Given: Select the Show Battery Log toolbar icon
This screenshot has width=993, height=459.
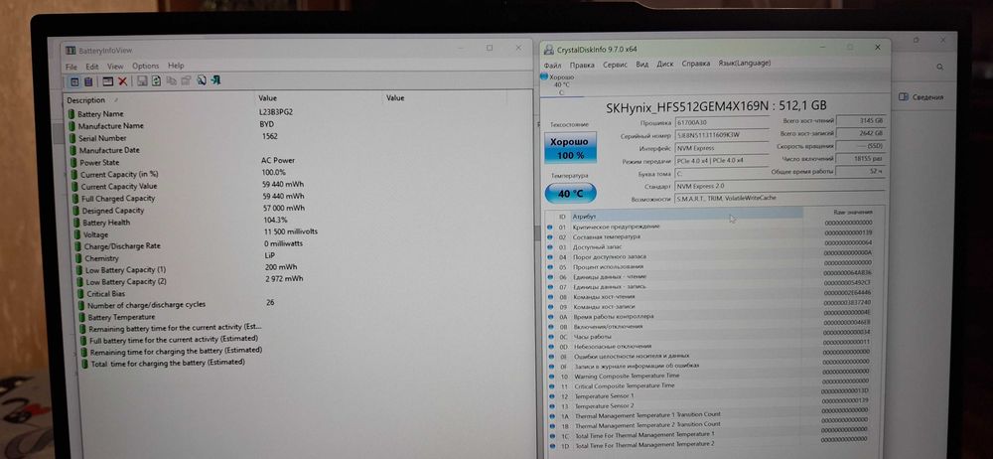Looking at the screenshot, I should 88,81.
